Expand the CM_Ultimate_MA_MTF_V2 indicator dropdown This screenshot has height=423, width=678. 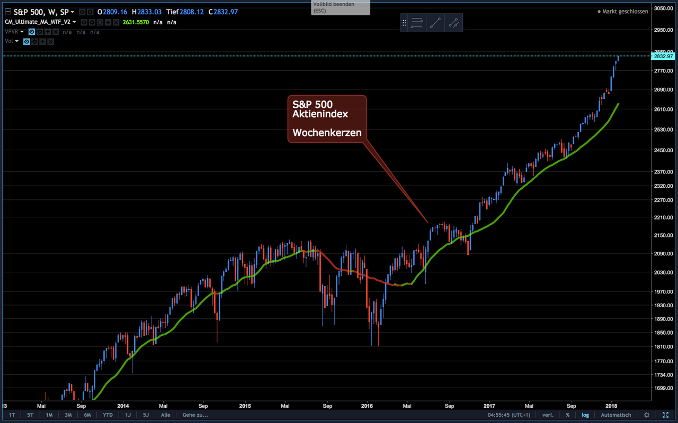(x=74, y=22)
